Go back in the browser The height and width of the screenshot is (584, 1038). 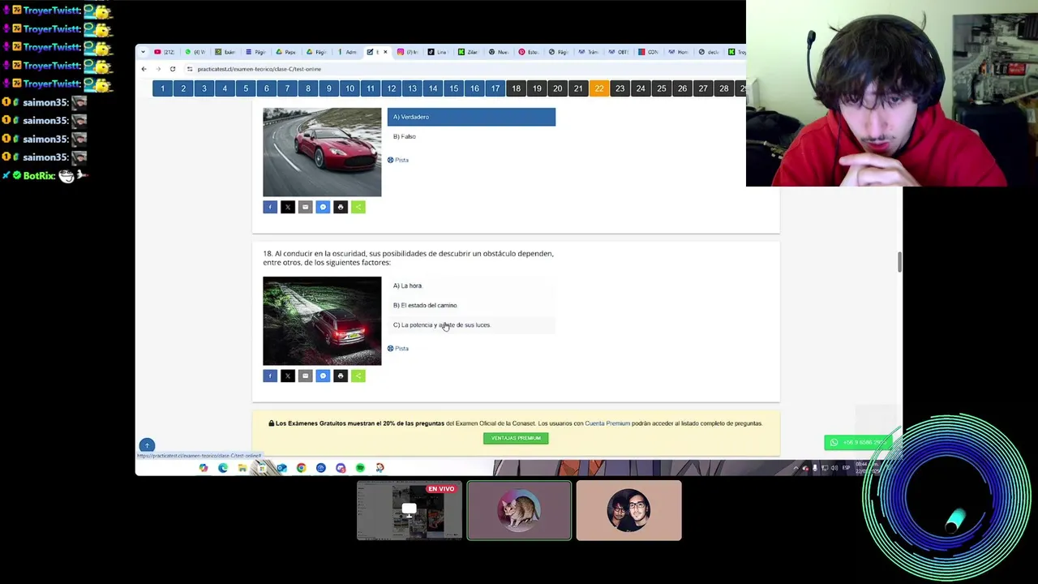[x=144, y=69]
